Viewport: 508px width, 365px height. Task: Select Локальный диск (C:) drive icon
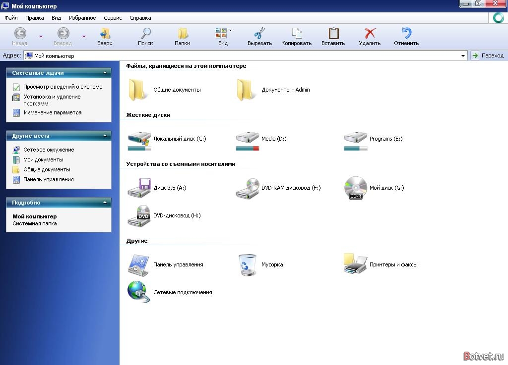point(139,138)
